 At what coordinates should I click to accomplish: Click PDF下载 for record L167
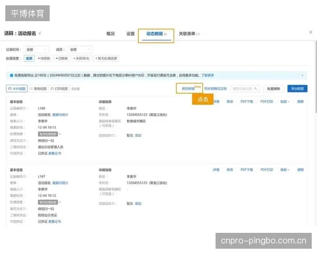pos(247,170)
